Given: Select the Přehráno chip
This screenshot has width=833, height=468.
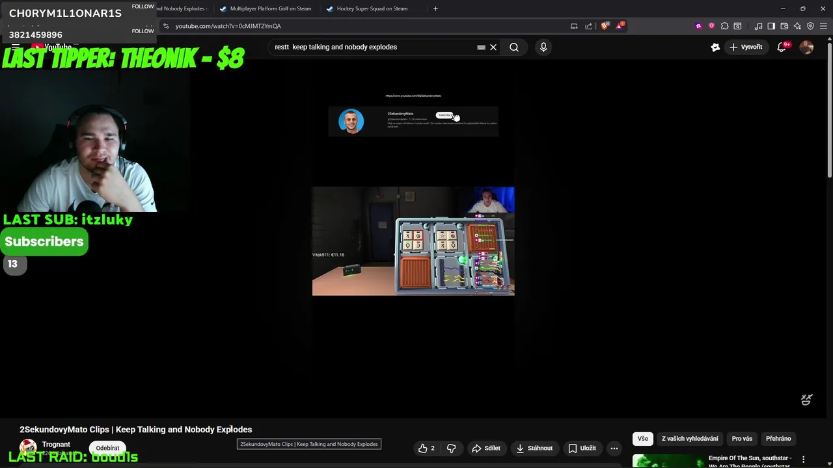Looking at the screenshot, I should point(778,439).
